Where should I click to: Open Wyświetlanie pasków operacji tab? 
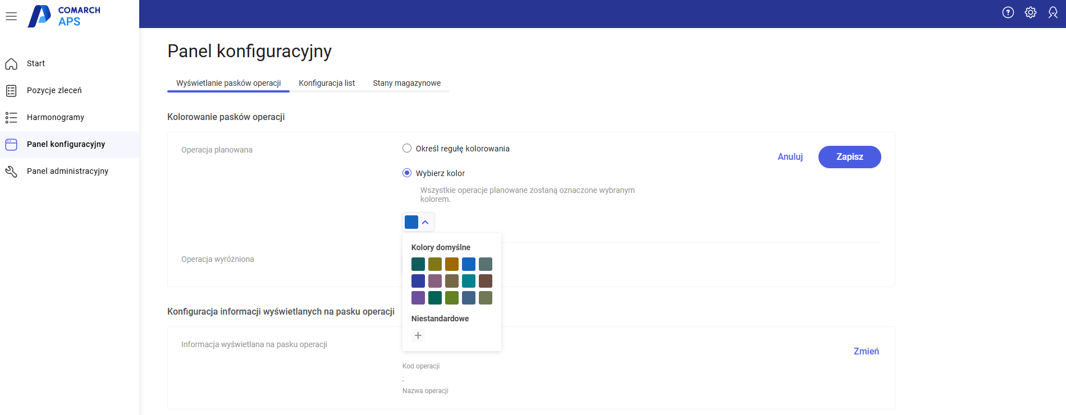[x=228, y=83]
